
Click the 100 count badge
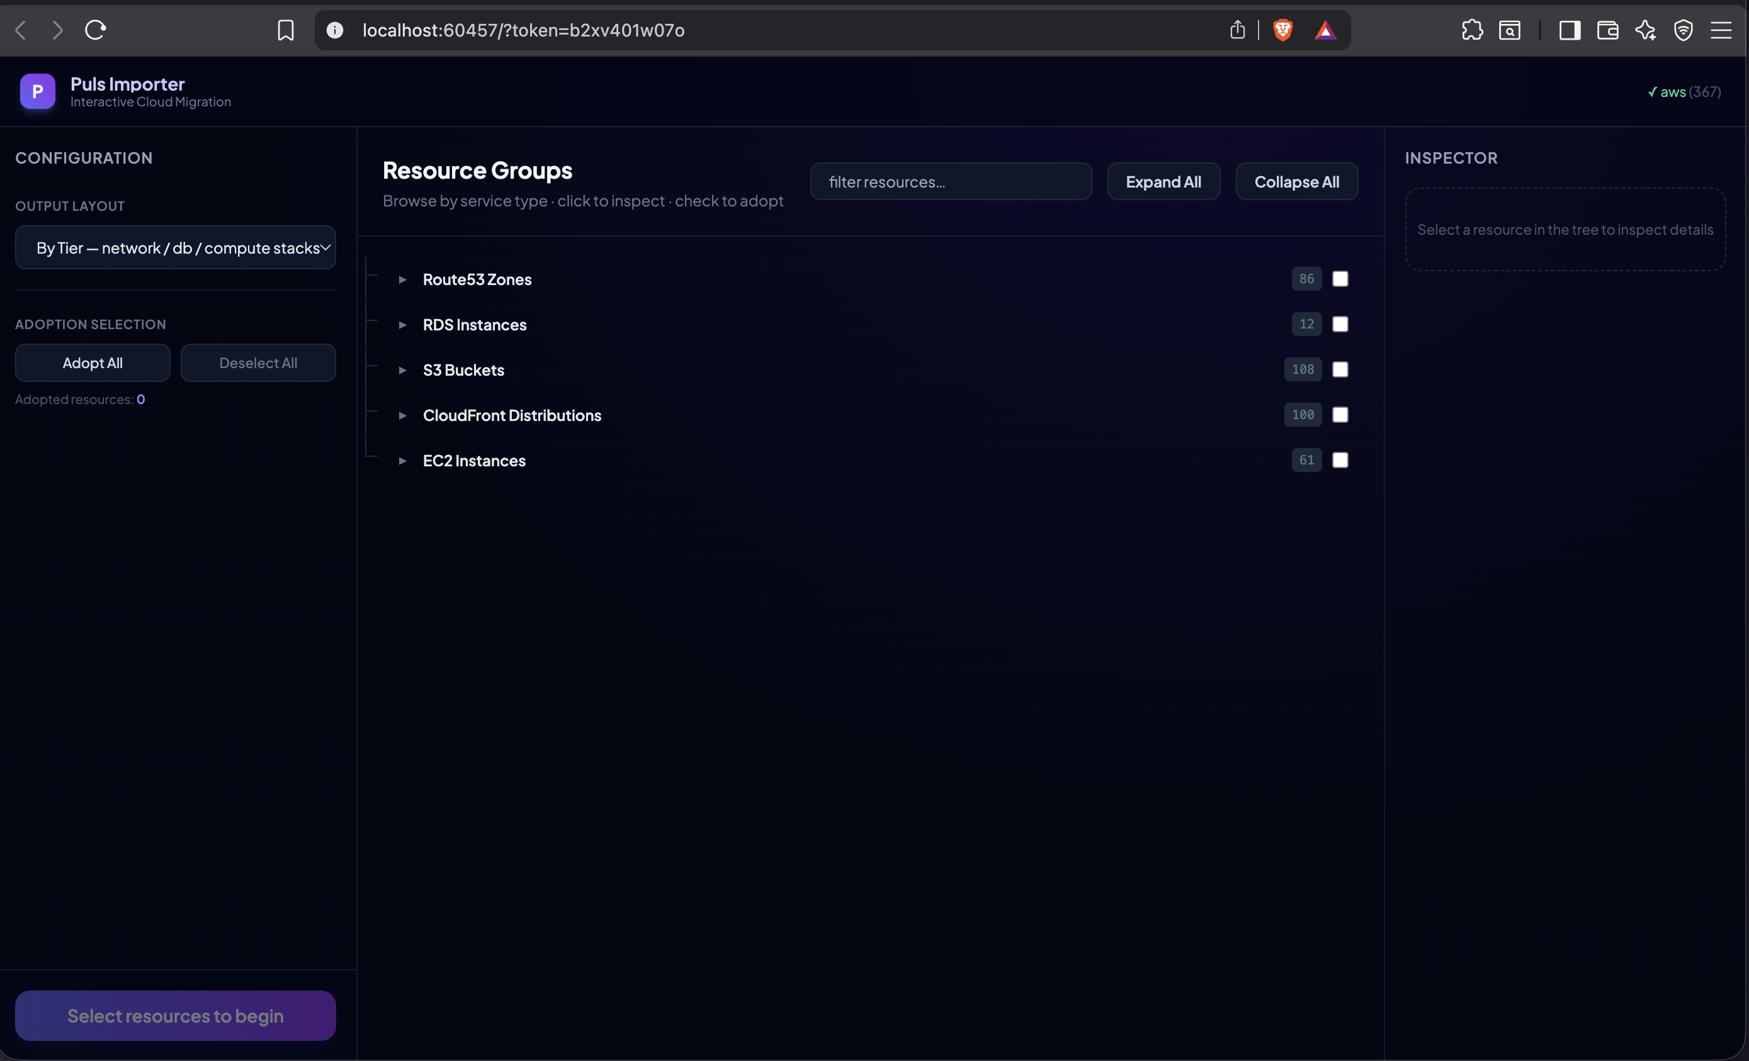[1303, 415]
